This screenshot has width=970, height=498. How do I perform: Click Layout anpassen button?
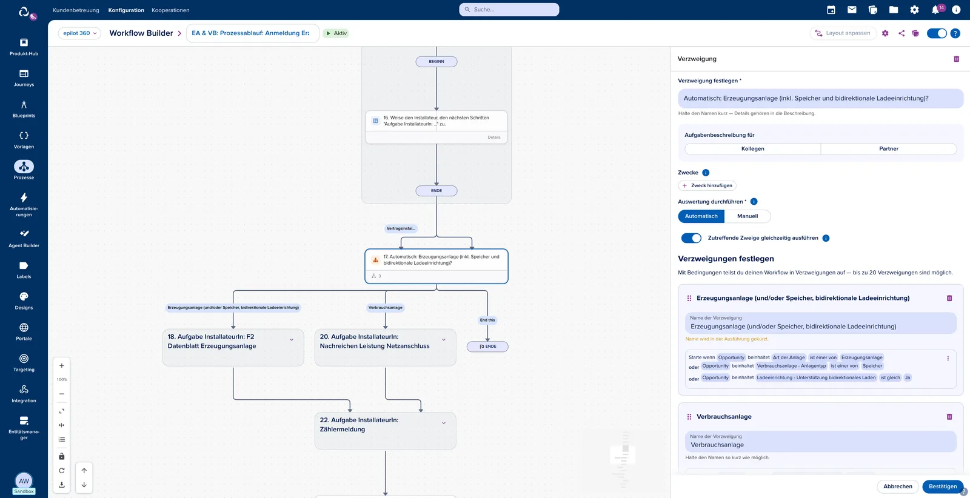coord(843,33)
